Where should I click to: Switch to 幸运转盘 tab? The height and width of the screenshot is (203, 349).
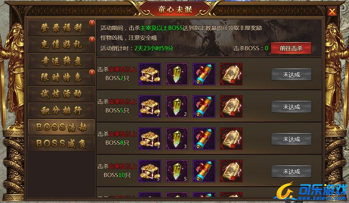point(61,61)
